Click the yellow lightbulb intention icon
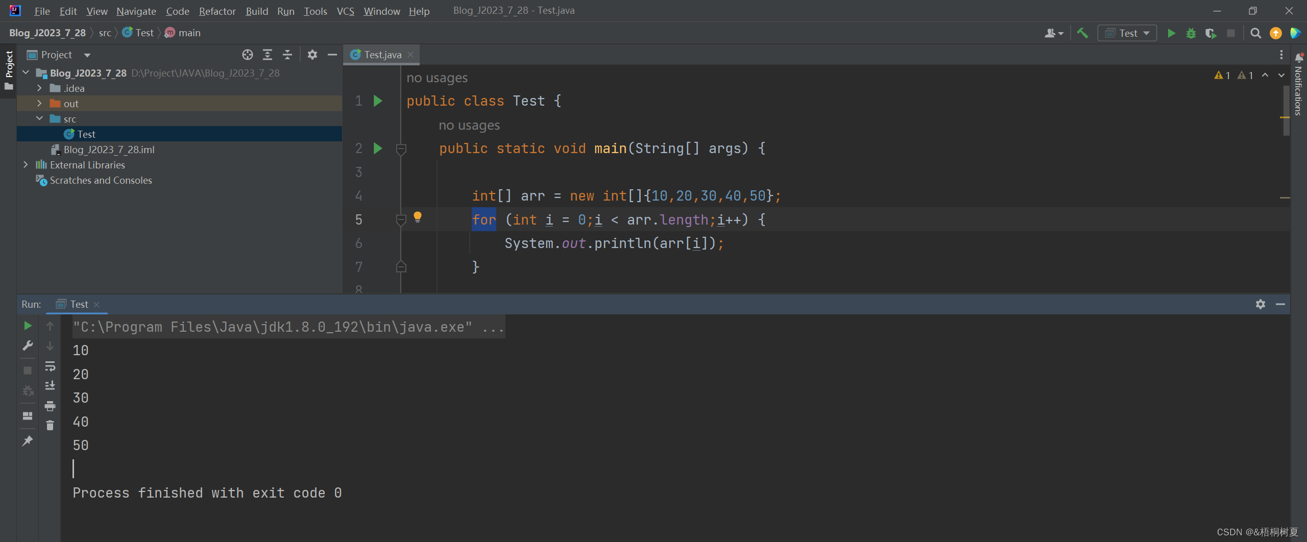 (418, 217)
